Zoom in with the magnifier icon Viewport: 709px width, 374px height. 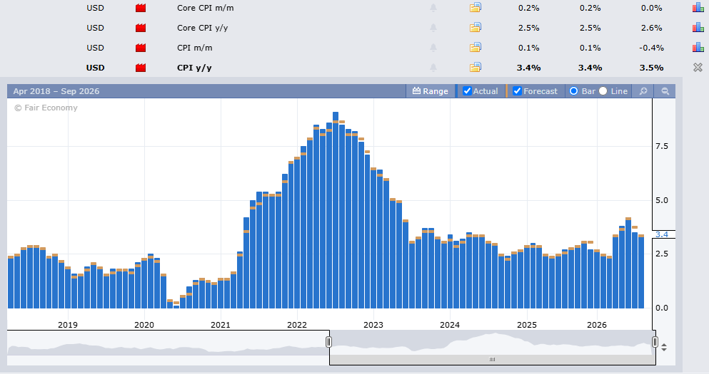click(x=643, y=91)
